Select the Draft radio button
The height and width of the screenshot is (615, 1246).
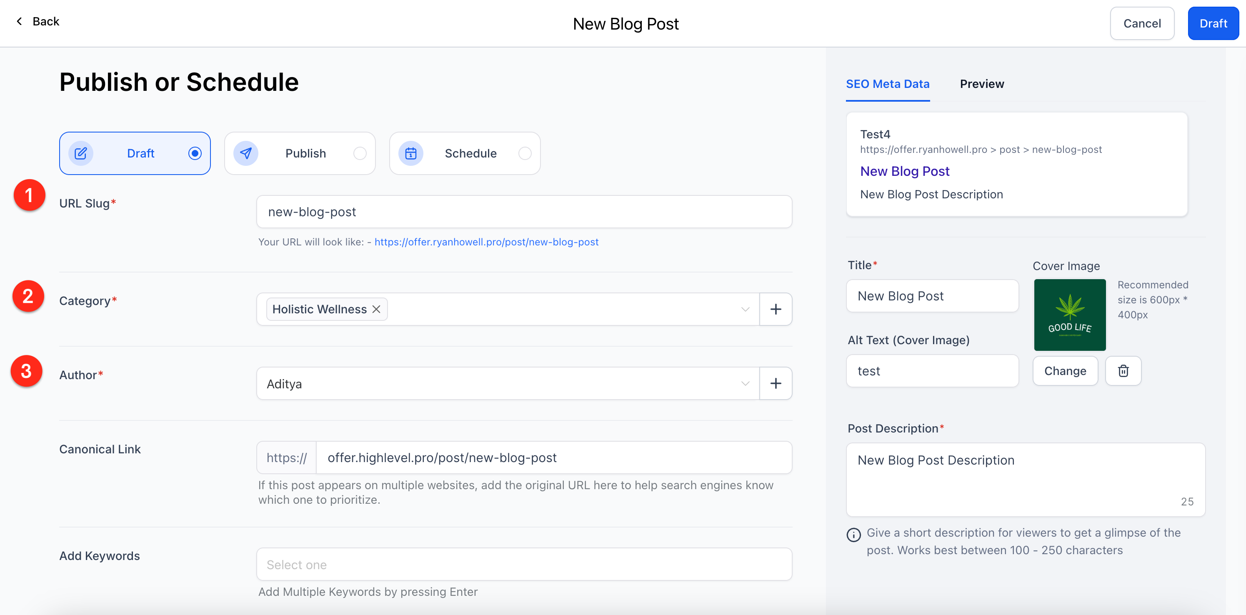[195, 153]
